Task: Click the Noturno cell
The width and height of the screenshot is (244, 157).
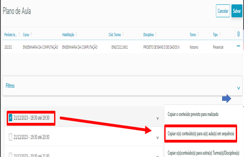Action: [x=194, y=47]
